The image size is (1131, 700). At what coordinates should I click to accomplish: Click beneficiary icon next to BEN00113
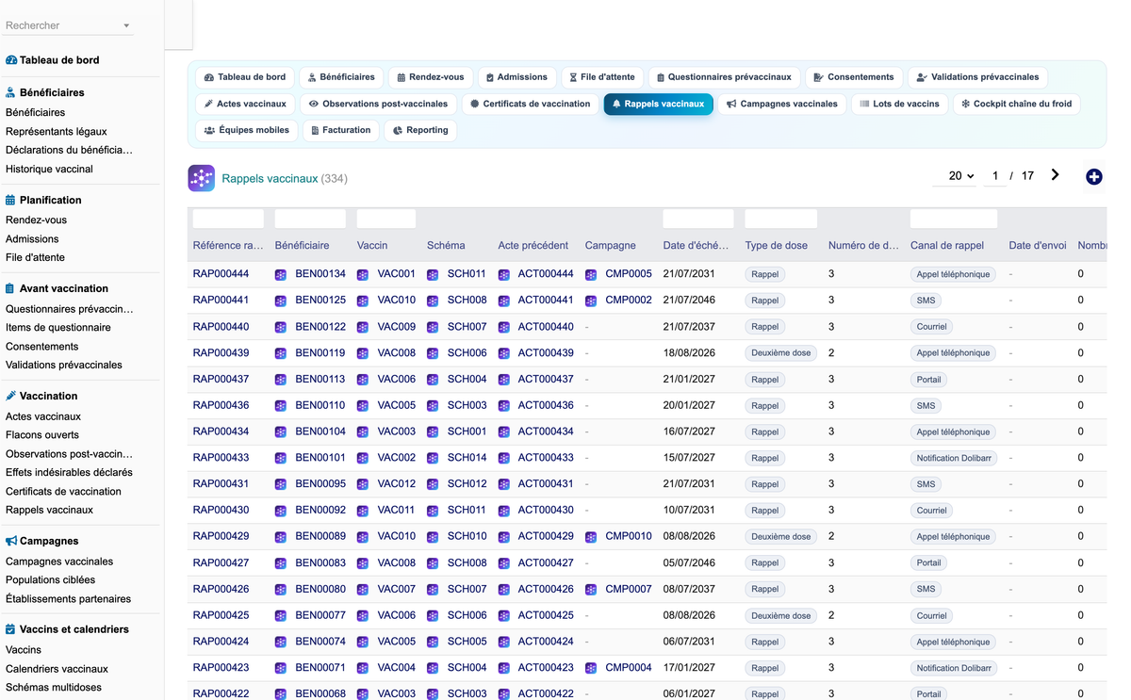coord(280,380)
